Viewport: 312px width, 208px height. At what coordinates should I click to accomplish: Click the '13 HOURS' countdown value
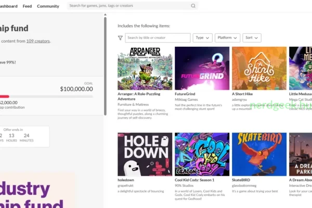(11, 137)
